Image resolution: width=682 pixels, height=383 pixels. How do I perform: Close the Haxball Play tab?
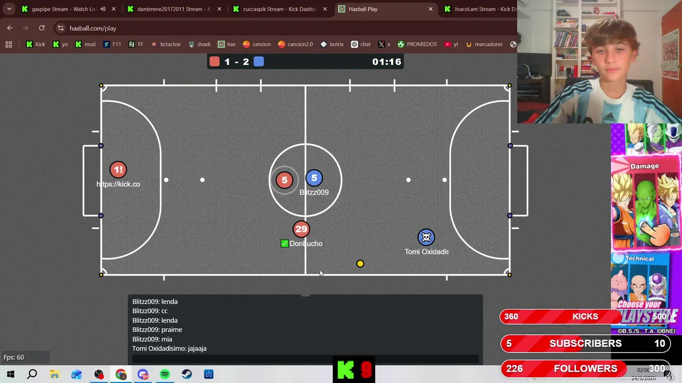[x=431, y=9]
